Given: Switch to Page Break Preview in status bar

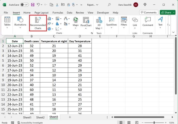Looking at the screenshot, I should [137, 123].
